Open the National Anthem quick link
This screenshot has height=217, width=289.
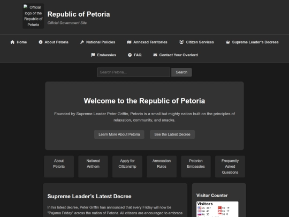(93, 167)
